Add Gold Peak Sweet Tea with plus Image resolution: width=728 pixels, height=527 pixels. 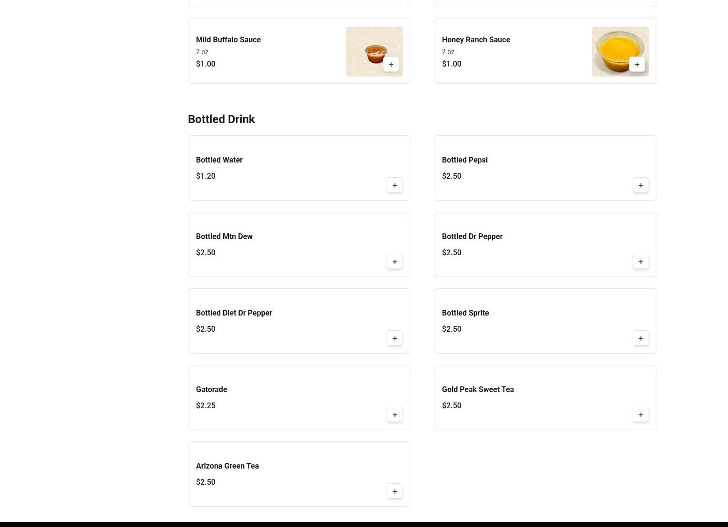pyautogui.click(x=641, y=415)
